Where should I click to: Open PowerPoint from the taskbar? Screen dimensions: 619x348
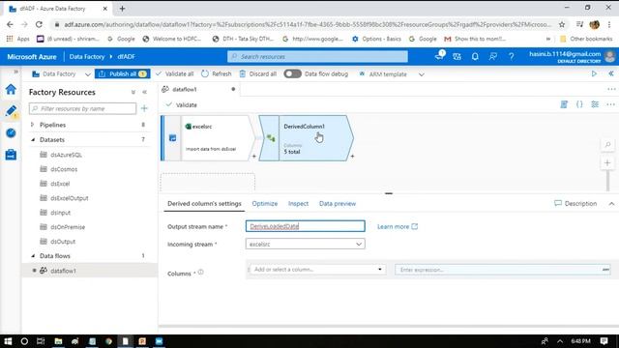142,341
